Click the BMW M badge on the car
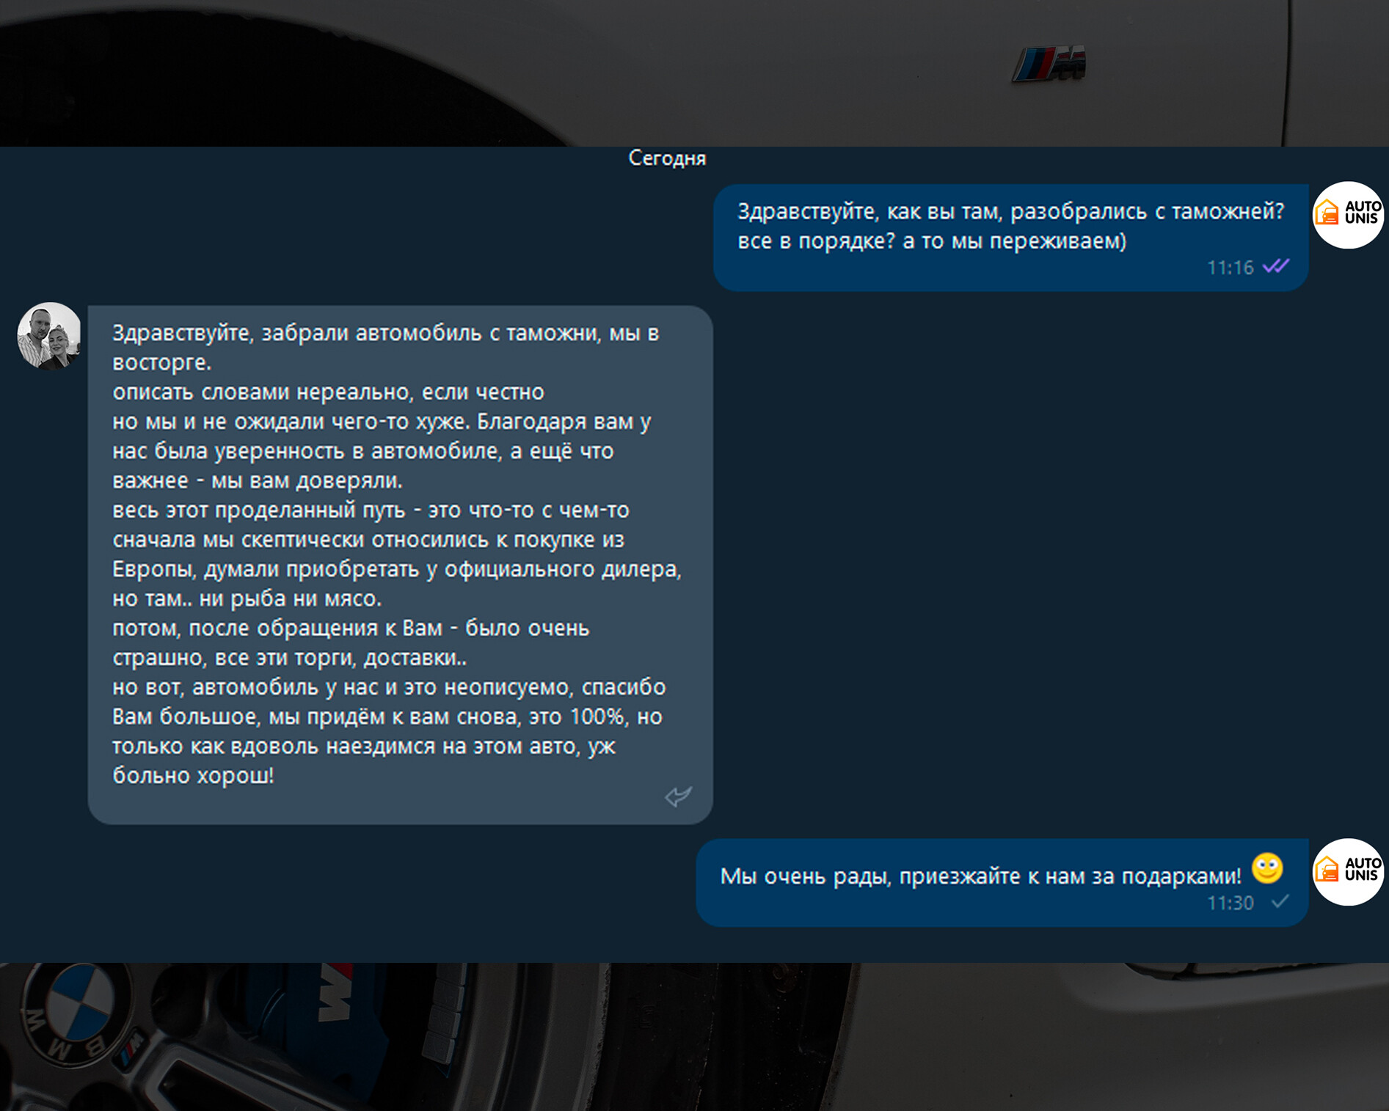The height and width of the screenshot is (1111, 1389). (x=1049, y=64)
